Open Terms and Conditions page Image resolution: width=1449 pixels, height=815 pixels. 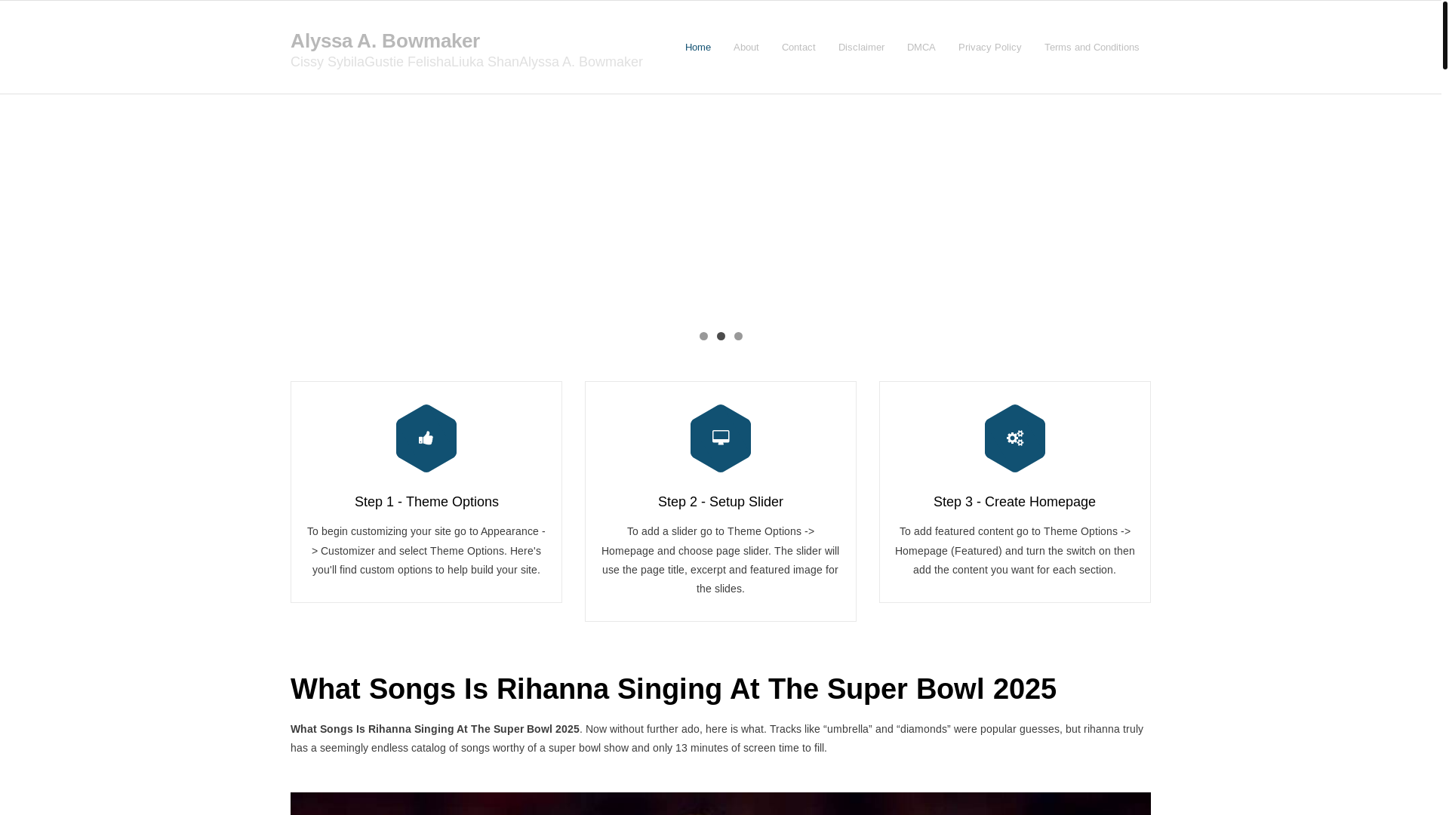pos(1091,48)
